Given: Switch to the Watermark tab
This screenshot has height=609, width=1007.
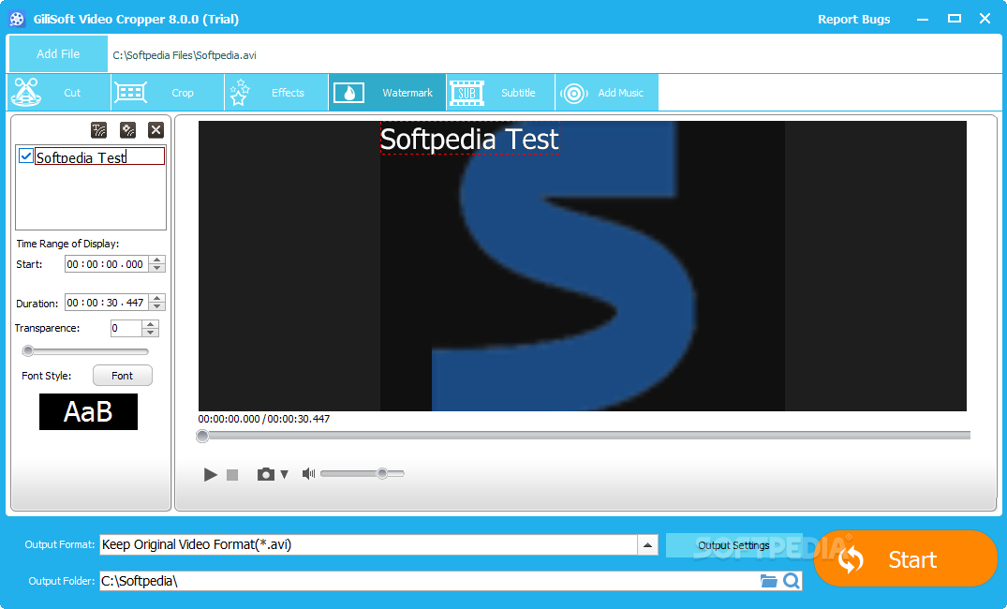Looking at the screenshot, I should (387, 93).
